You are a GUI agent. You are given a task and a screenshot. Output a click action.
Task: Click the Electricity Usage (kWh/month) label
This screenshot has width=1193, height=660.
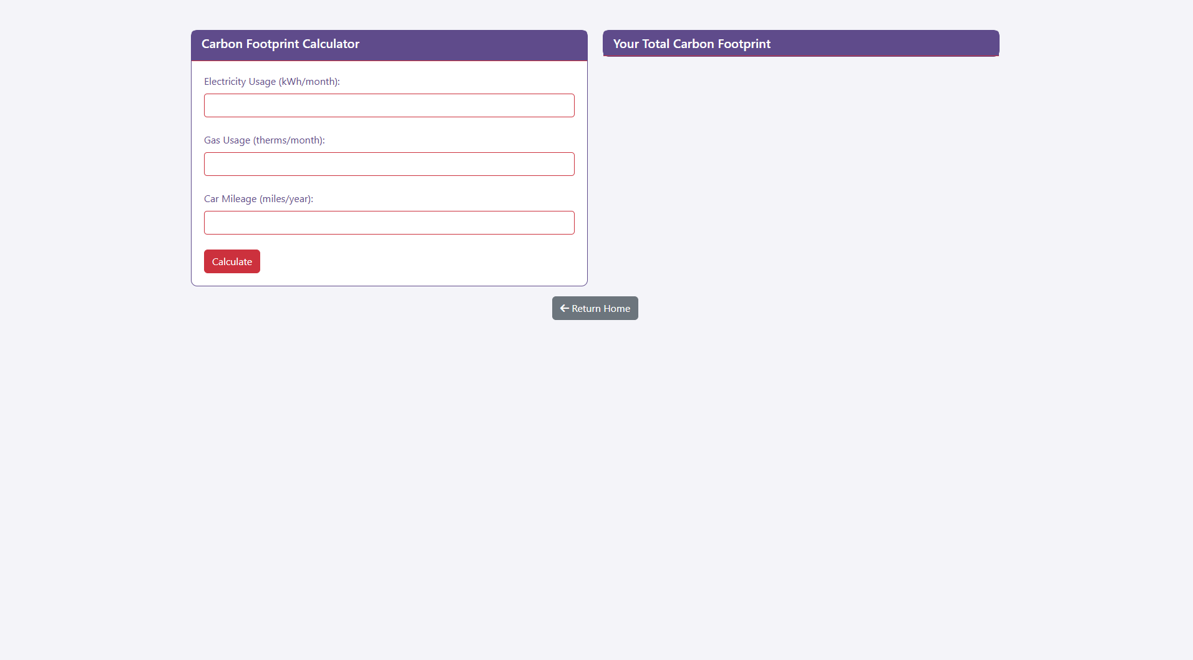pyautogui.click(x=271, y=82)
